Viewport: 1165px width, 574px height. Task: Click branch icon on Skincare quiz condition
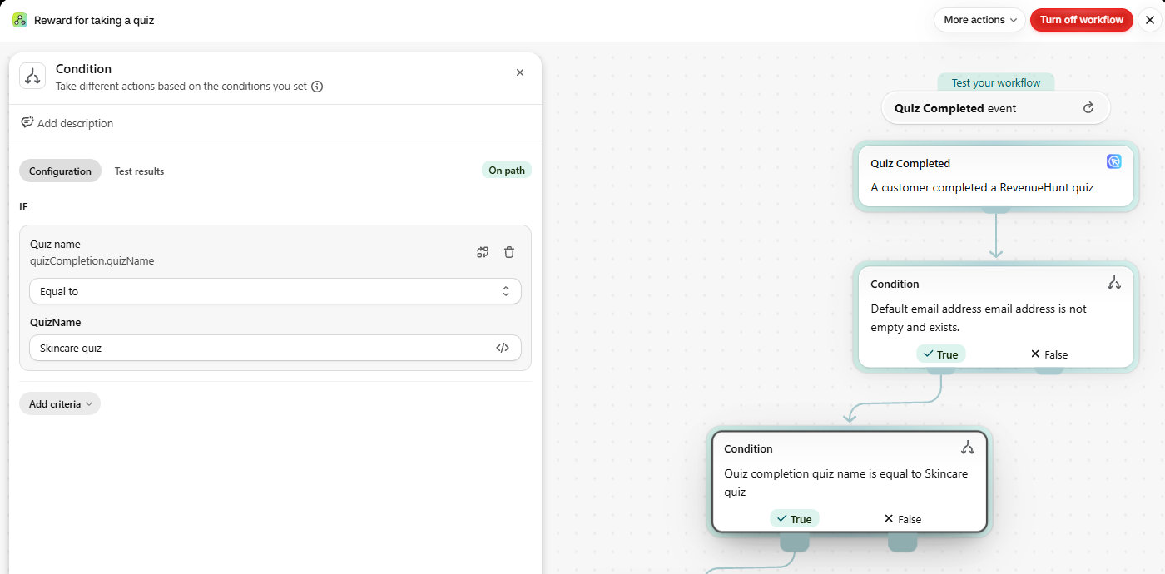(968, 448)
